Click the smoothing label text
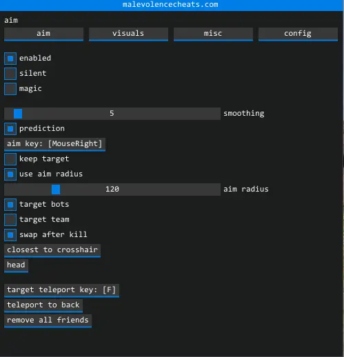 coord(244,114)
